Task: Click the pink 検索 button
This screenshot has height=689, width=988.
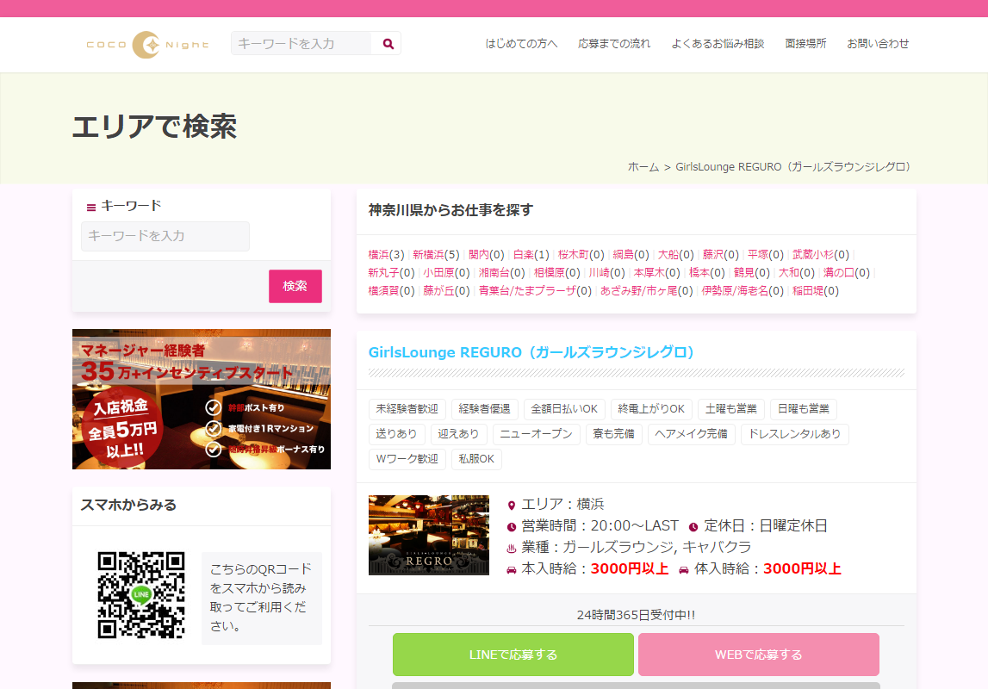Action: (x=295, y=286)
